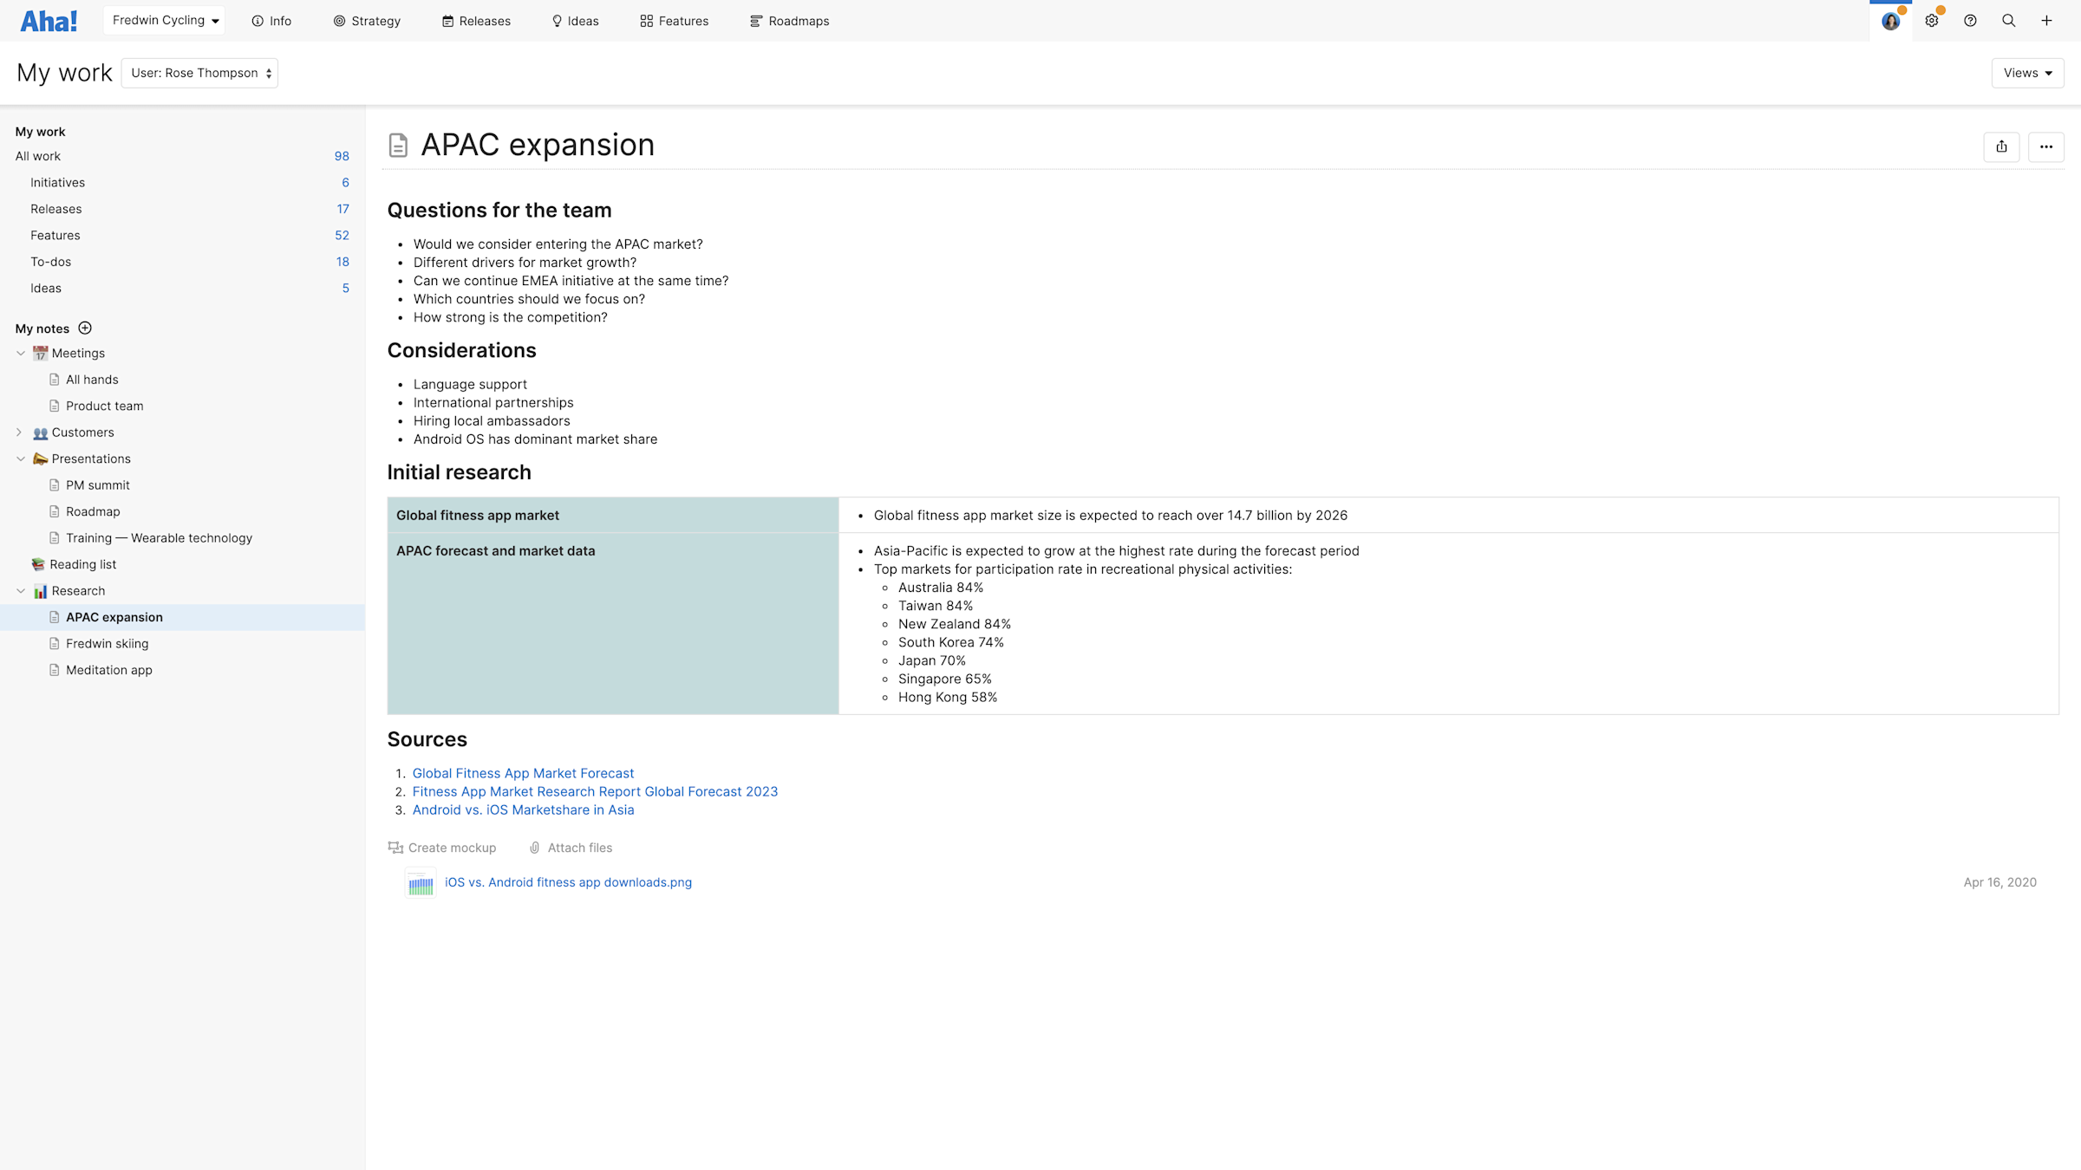
Task: Select the Fredwin skiing note
Action: pos(107,643)
